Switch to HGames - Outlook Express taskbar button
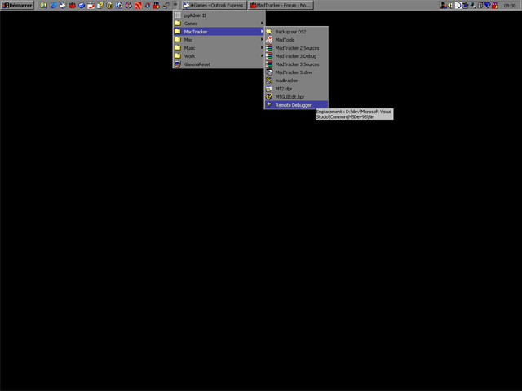Viewport: 522px width, 391px height. tap(215, 6)
